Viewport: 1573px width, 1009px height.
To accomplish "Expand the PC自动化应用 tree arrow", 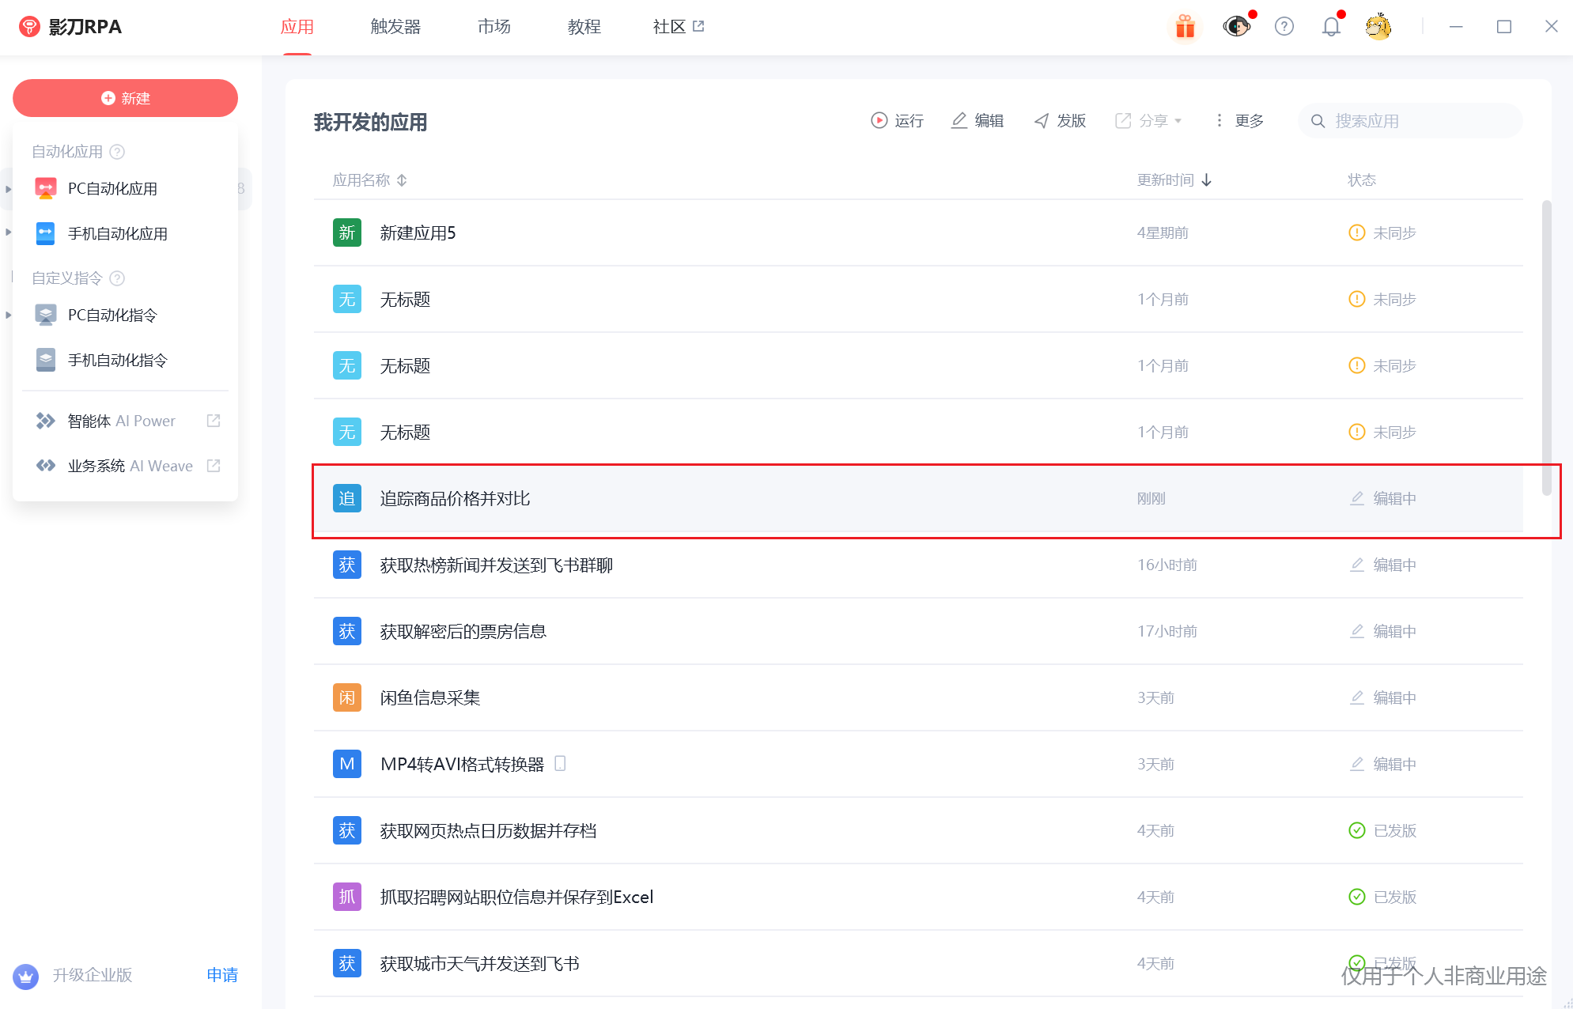I will click(9, 189).
